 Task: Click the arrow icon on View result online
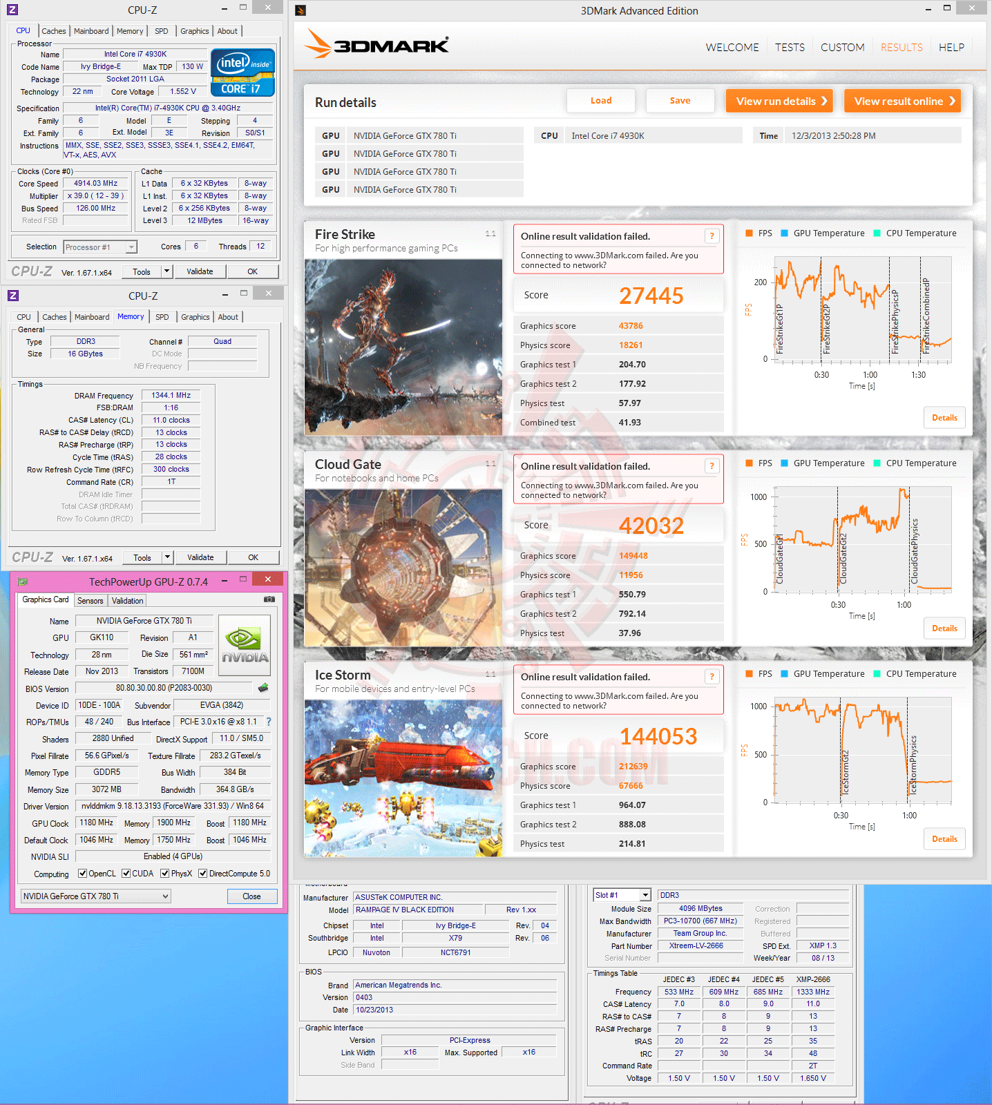click(x=952, y=101)
